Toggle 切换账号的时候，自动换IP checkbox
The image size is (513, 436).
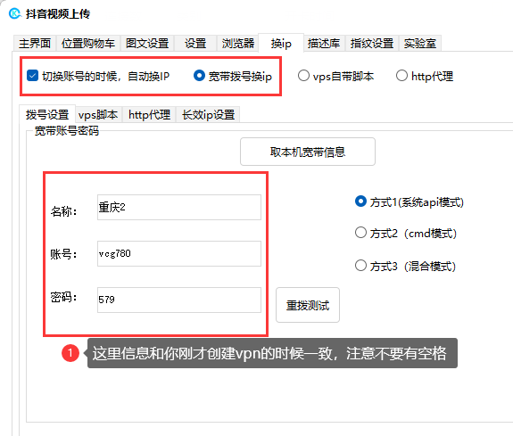[32, 76]
